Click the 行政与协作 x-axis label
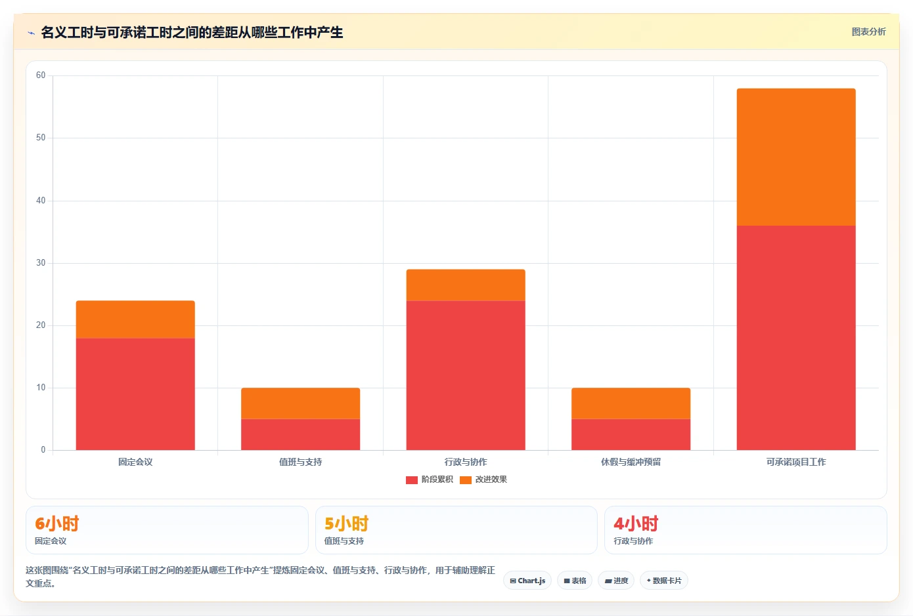This screenshot has width=913, height=616. tap(466, 462)
